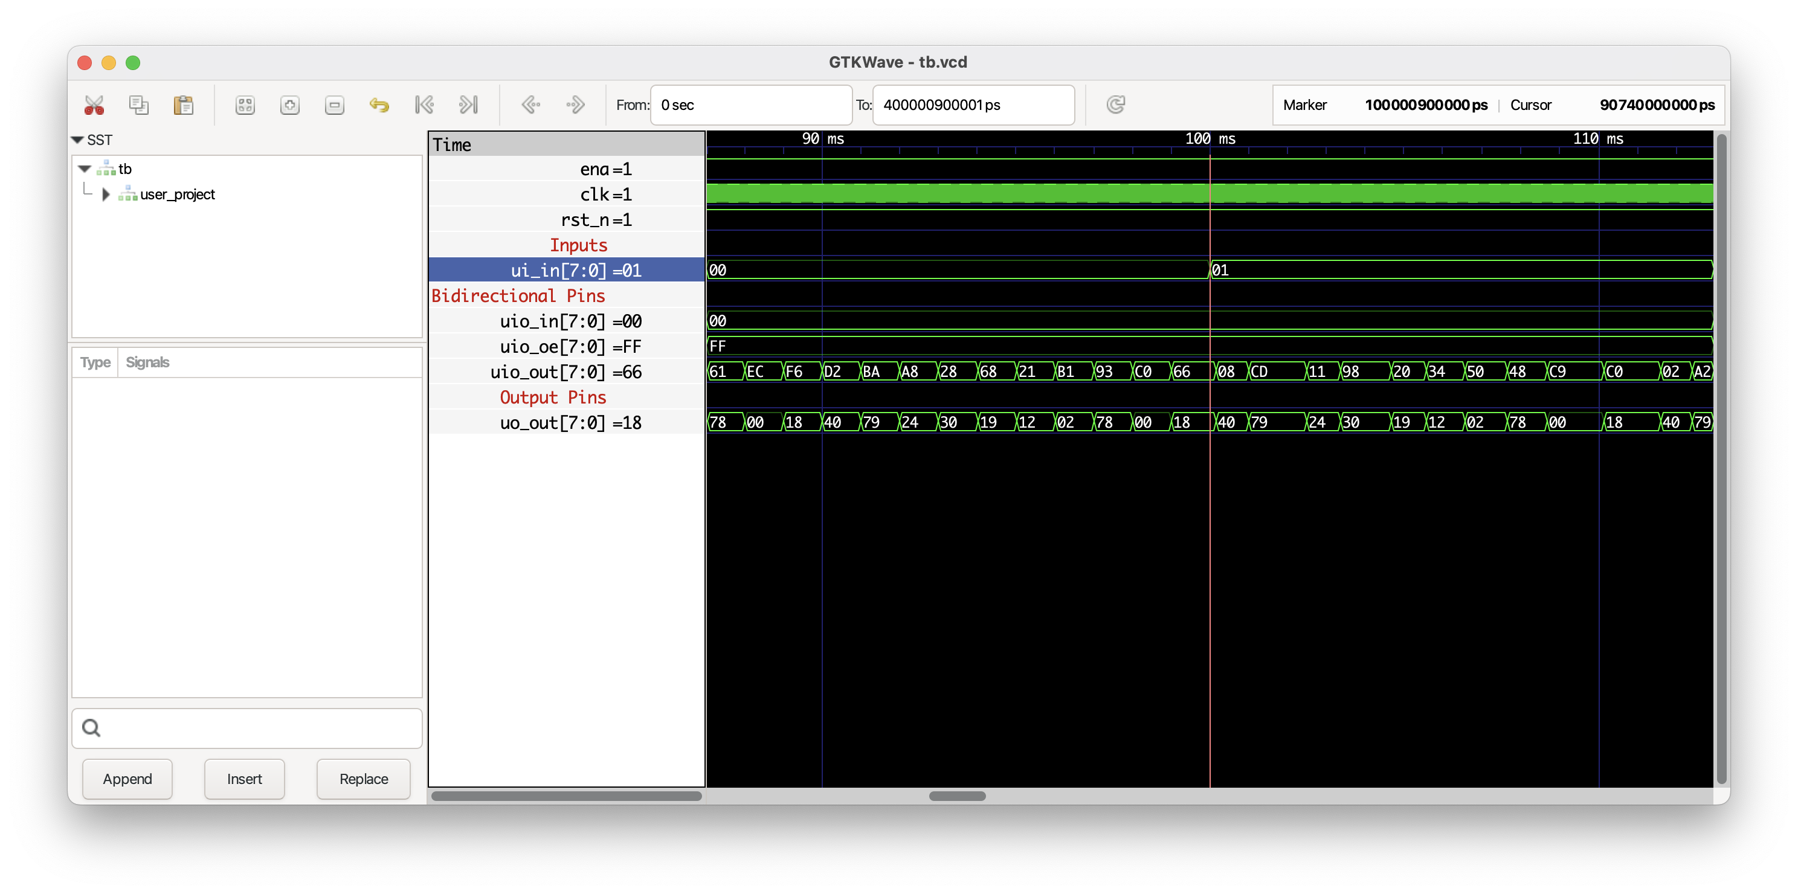Click the Reload waveform icon
This screenshot has width=1798, height=894.
click(1115, 105)
